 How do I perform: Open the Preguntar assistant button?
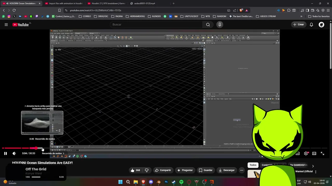185,170
